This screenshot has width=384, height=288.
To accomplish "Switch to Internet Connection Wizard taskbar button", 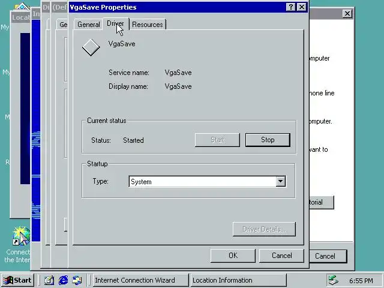I will [x=141, y=280].
